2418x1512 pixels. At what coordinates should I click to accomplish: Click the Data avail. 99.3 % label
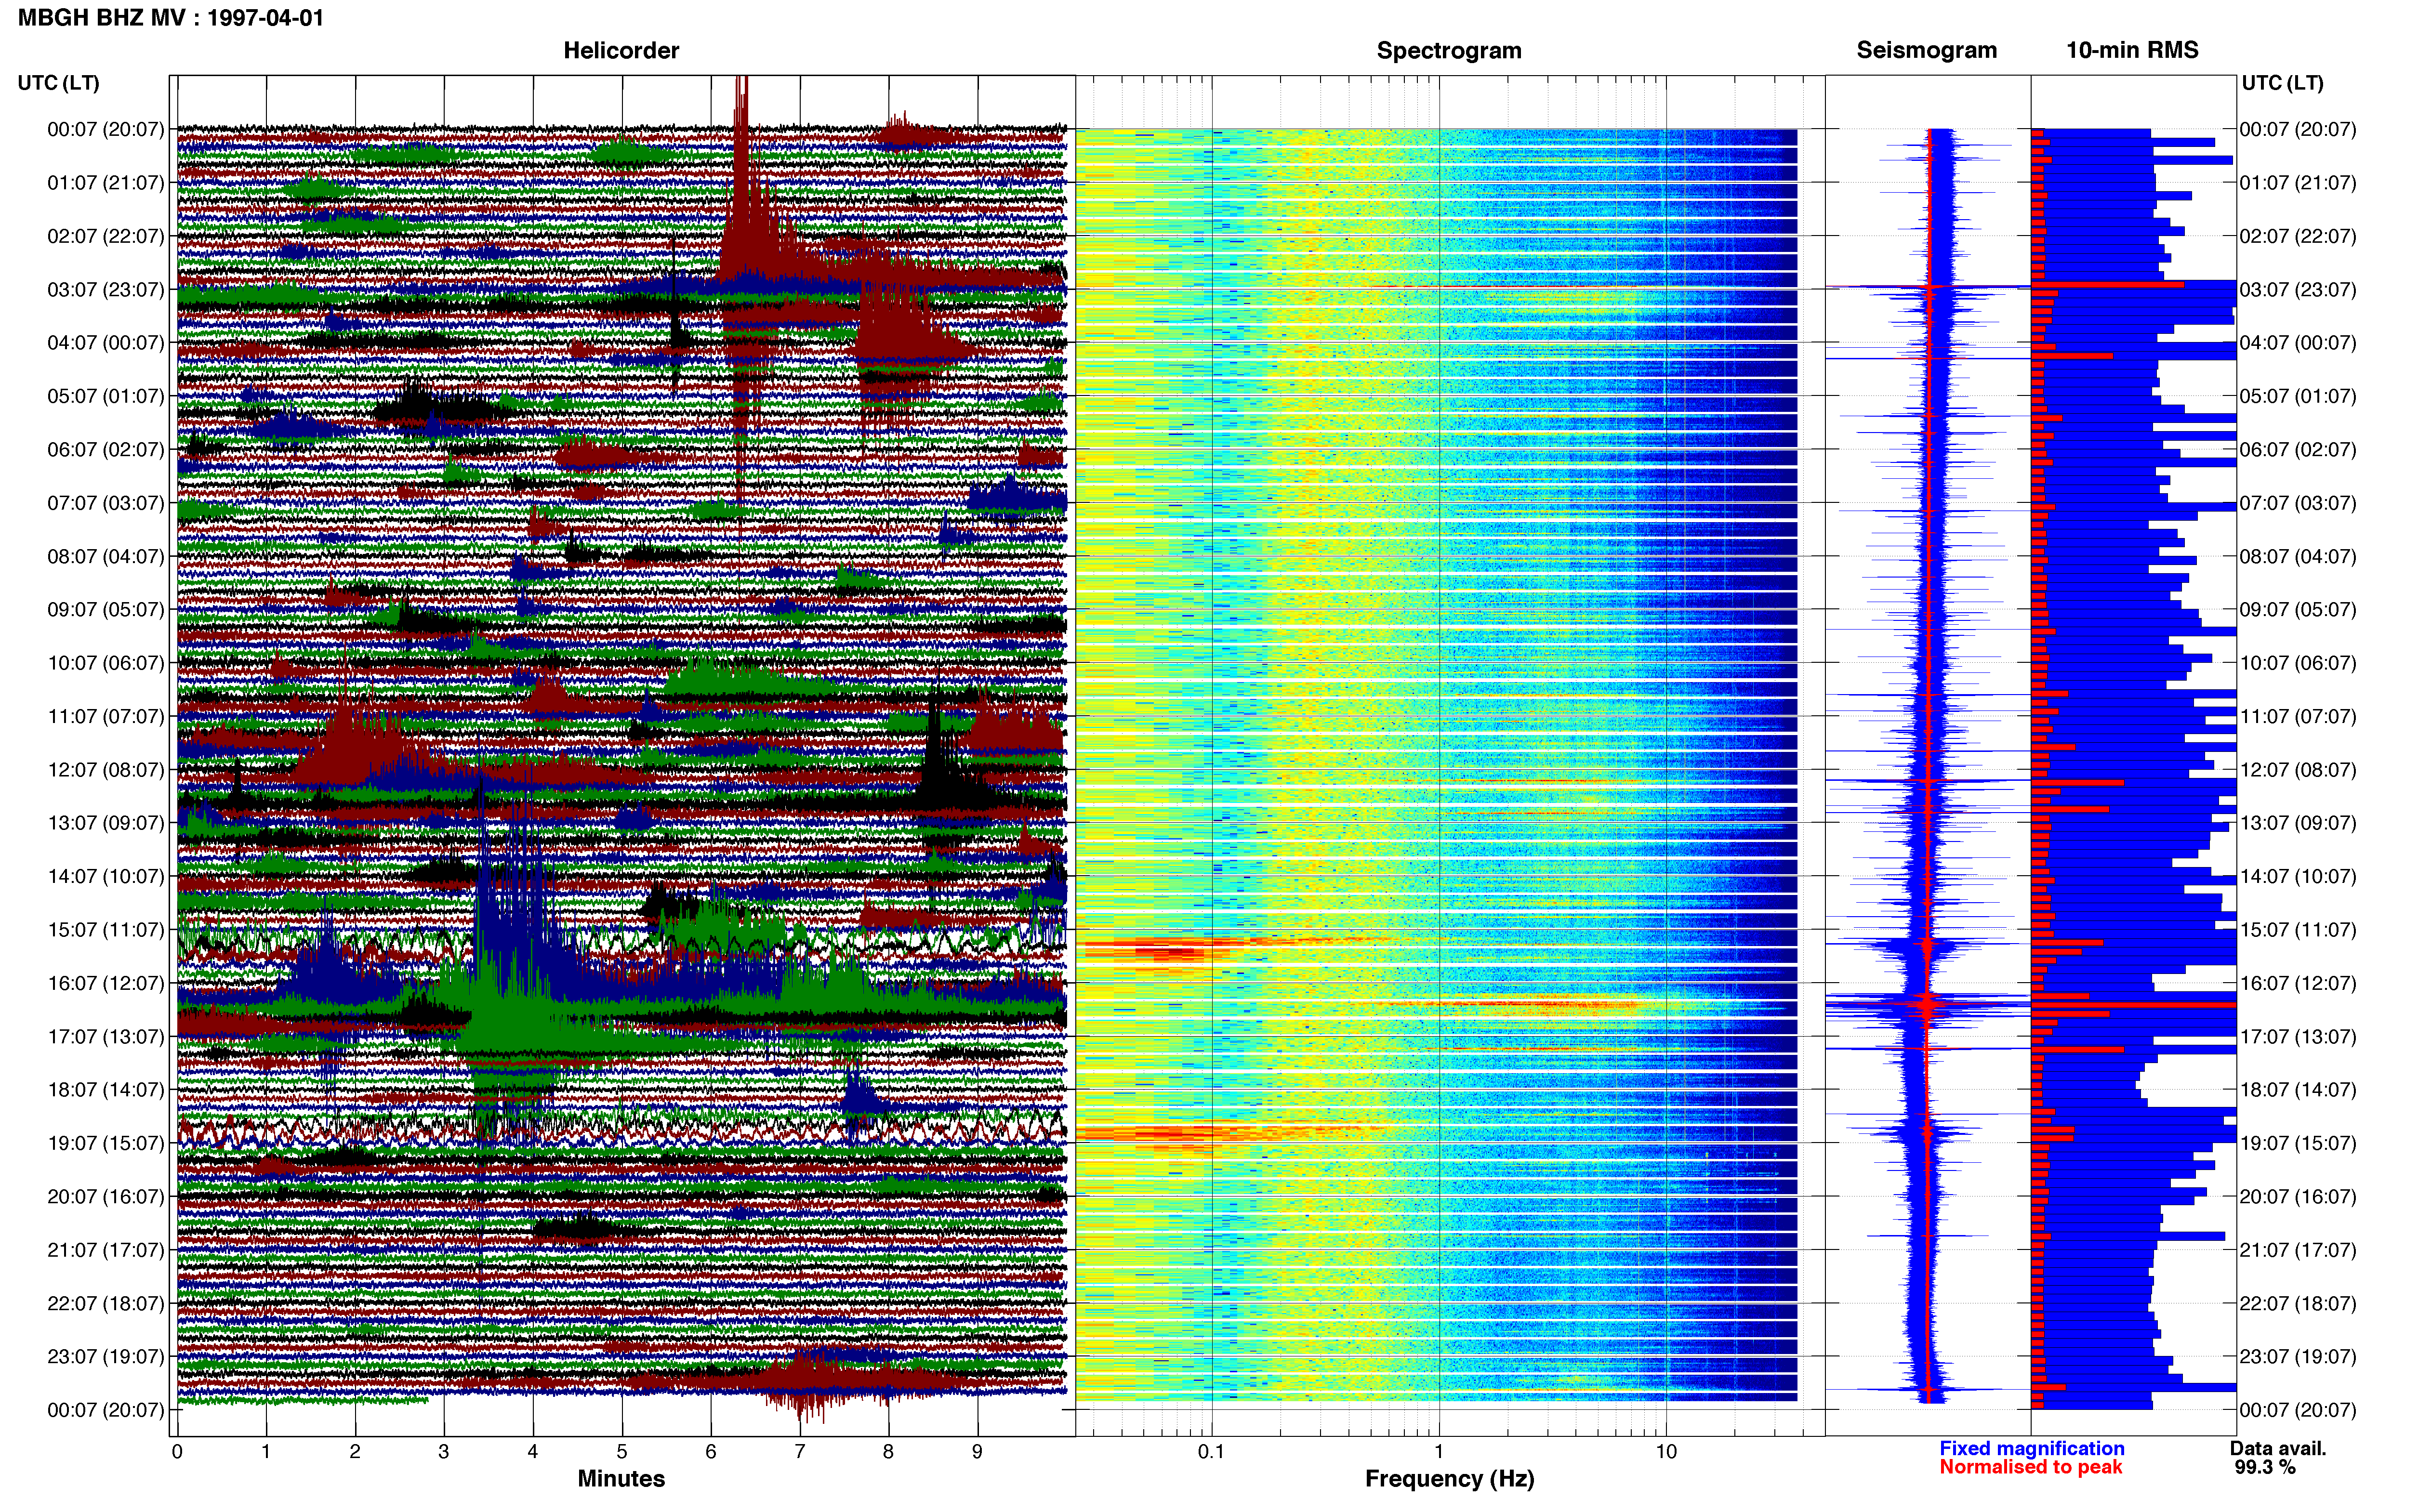(x=2278, y=1457)
